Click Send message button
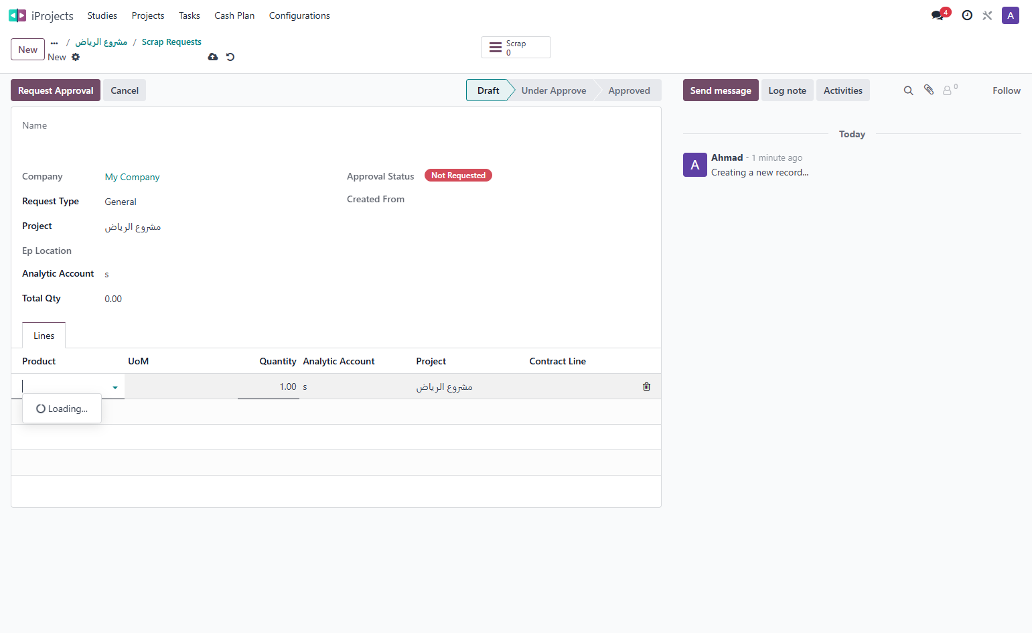The width and height of the screenshot is (1032, 633). pyautogui.click(x=721, y=90)
